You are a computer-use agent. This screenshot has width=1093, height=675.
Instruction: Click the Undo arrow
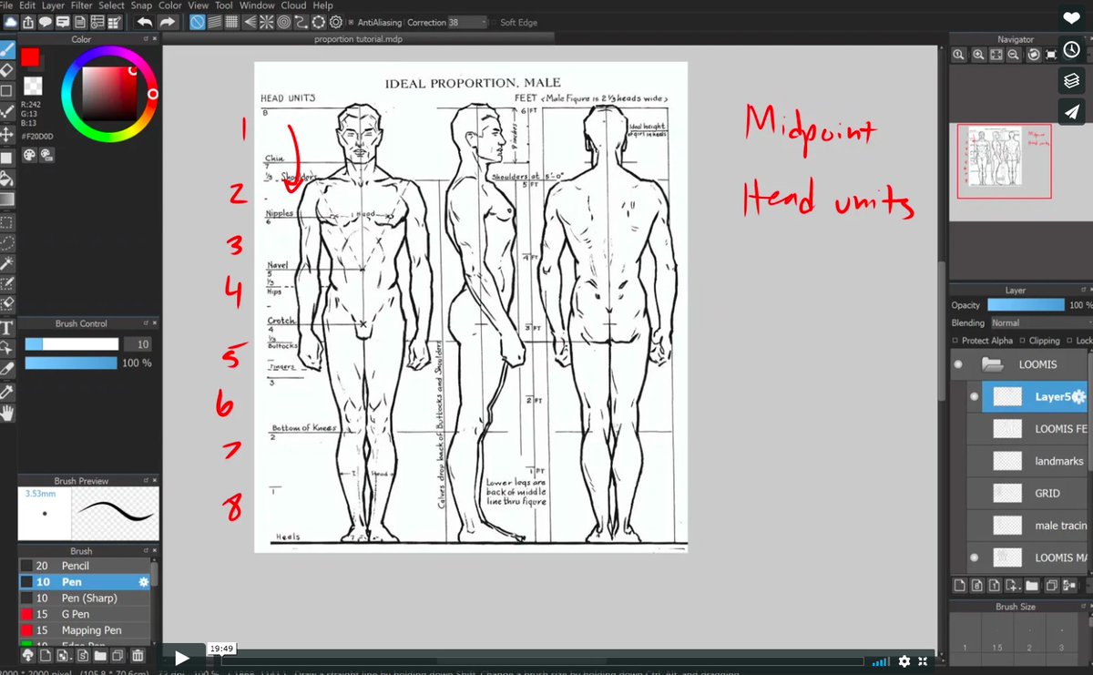tap(143, 22)
